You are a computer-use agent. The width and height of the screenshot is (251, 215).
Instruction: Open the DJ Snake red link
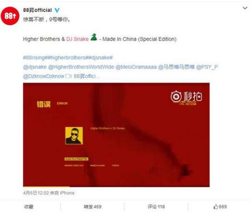(x=78, y=39)
